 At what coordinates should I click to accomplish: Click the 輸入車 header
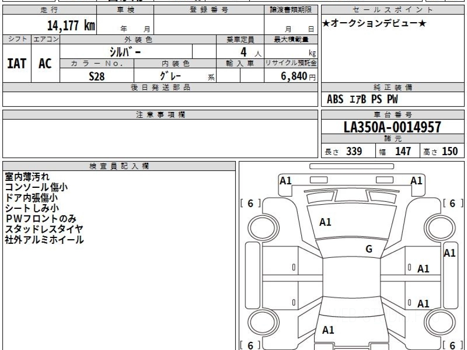click(240, 63)
